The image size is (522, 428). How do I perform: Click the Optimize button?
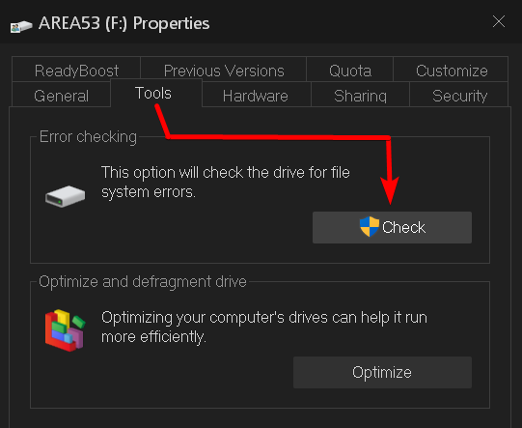tap(382, 372)
